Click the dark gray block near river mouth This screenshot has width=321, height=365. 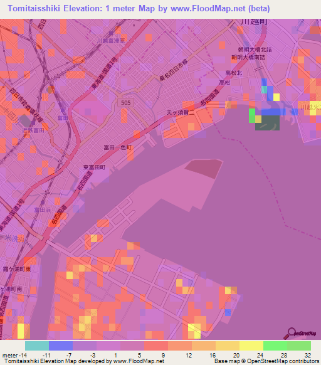point(268,123)
